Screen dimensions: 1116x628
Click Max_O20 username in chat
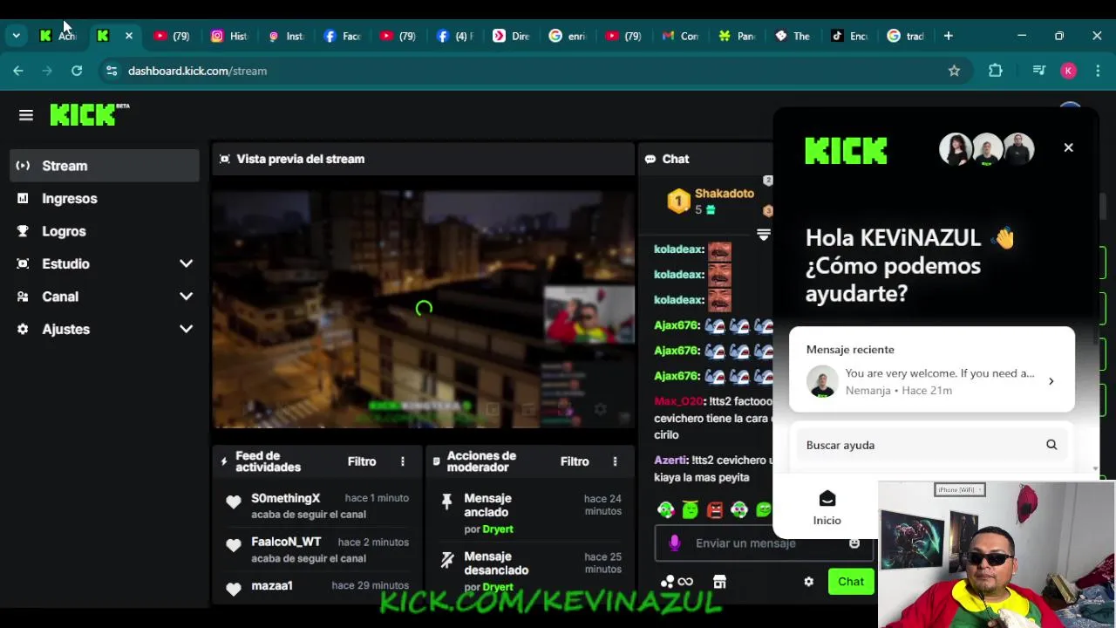(x=678, y=401)
